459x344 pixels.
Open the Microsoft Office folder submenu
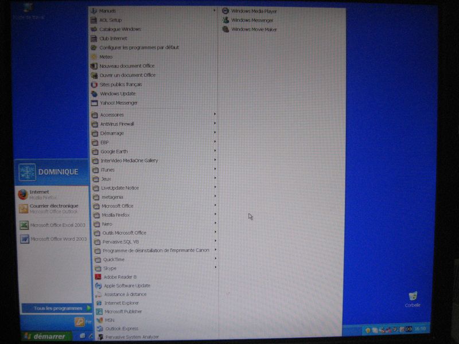pyautogui.click(x=155, y=206)
